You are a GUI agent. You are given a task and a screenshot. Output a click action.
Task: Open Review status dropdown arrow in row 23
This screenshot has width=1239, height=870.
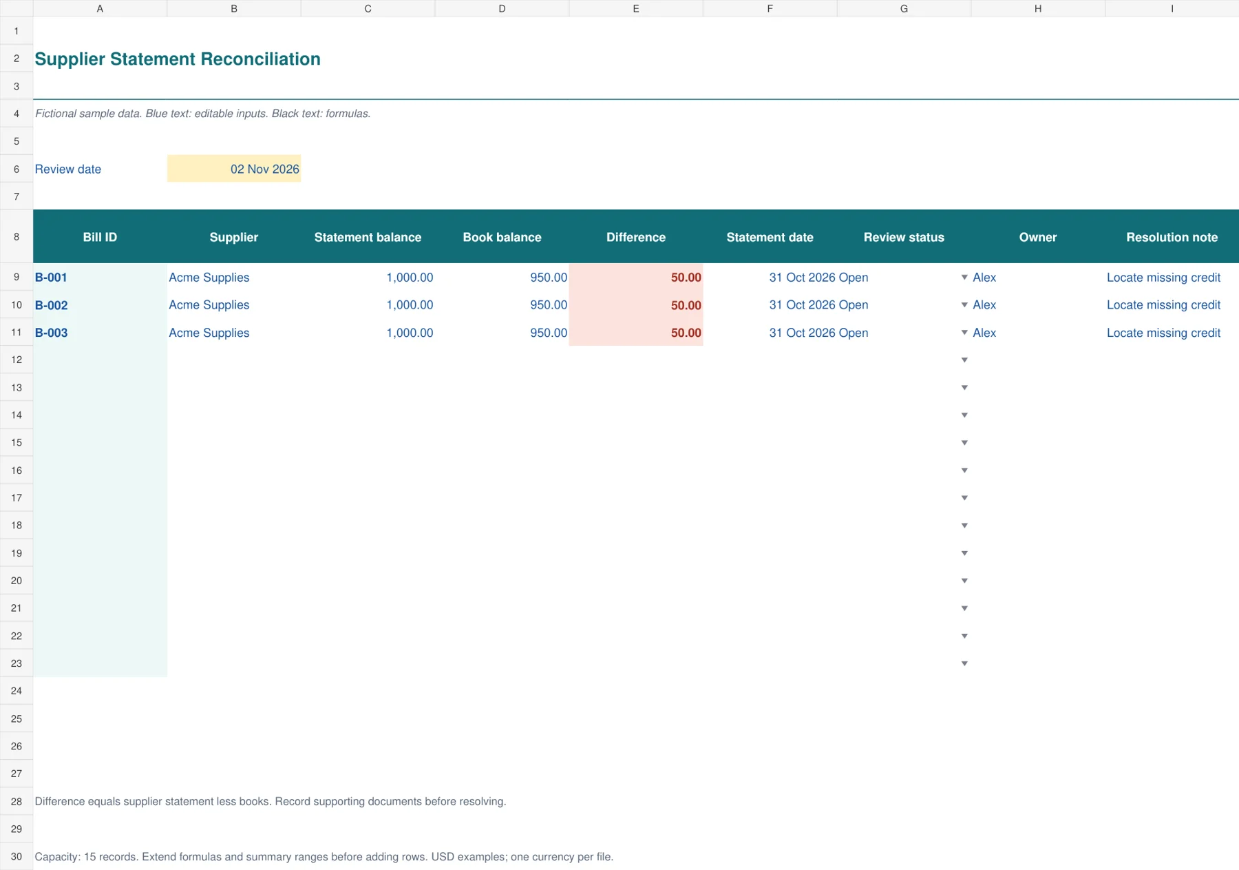point(964,663)
